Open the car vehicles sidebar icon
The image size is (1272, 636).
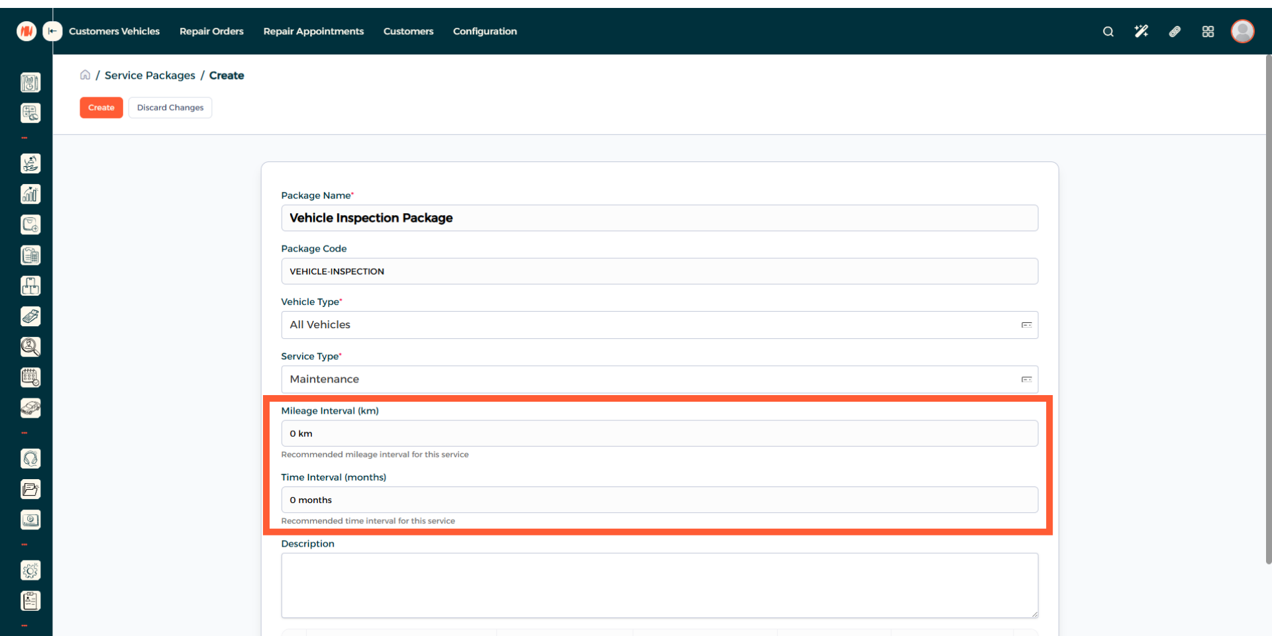point(30,408)
